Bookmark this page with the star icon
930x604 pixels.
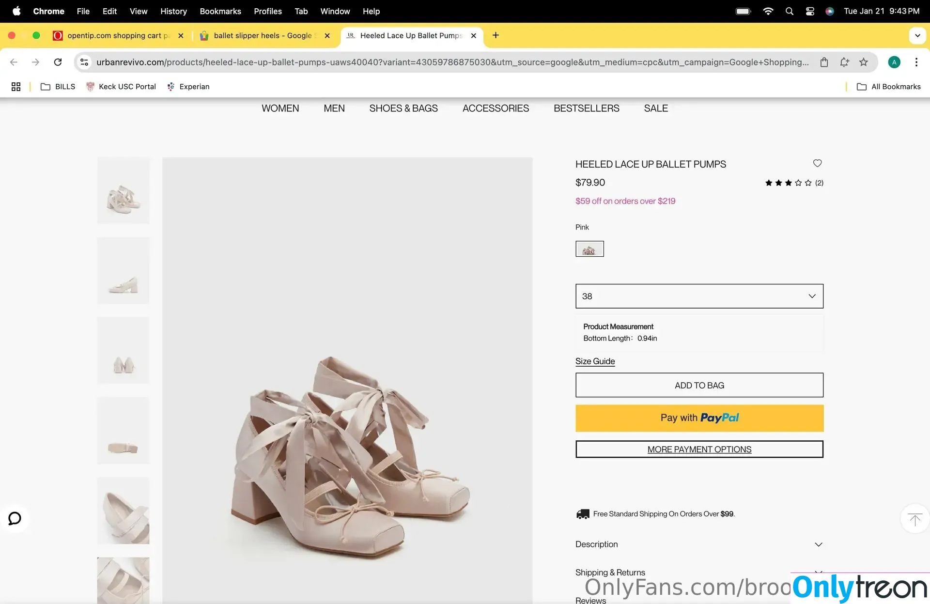(x=863, y=62)
